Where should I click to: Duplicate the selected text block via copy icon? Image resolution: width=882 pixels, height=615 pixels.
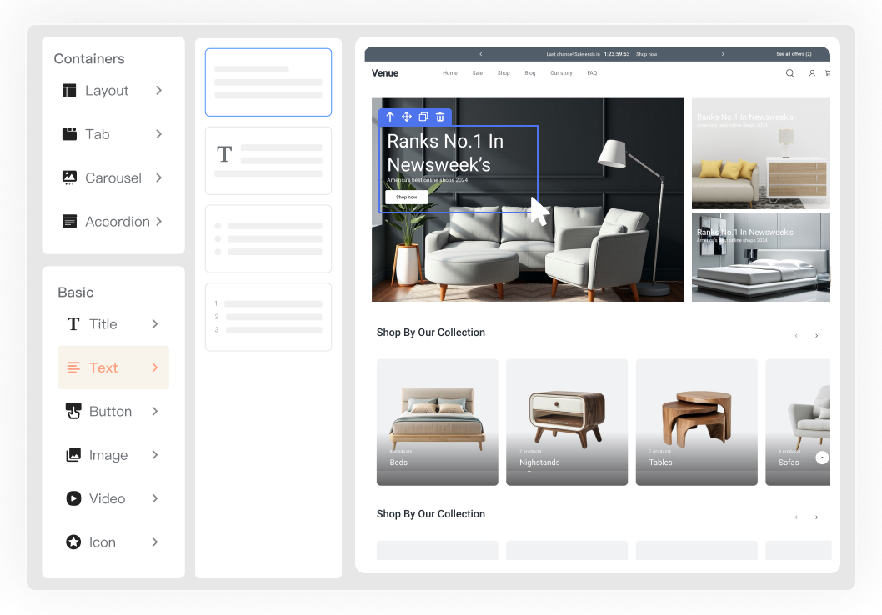click(x=423, y=117)
